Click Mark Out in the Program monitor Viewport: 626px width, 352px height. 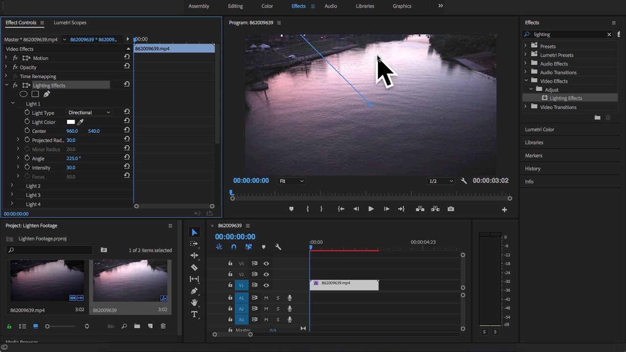tap(321, 209)
